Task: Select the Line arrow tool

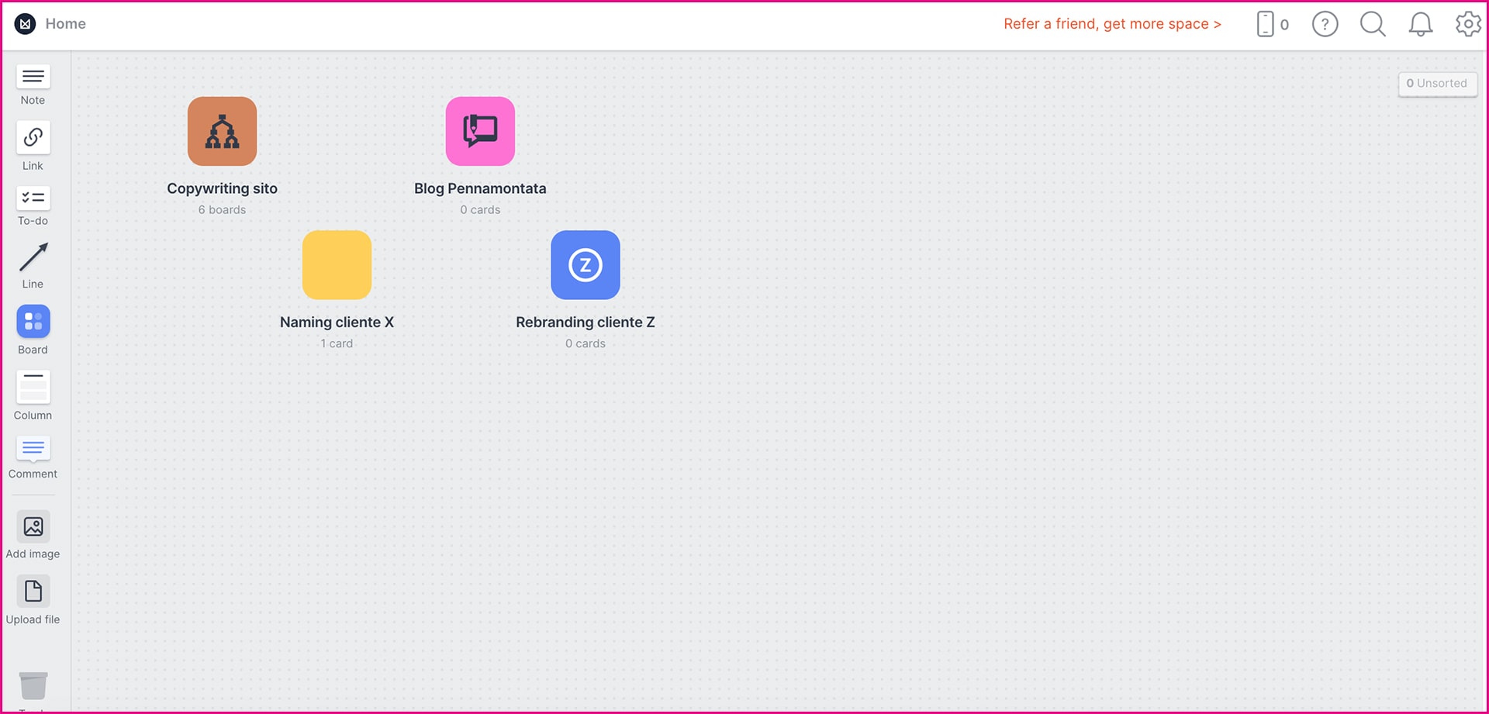Action: 33,258
